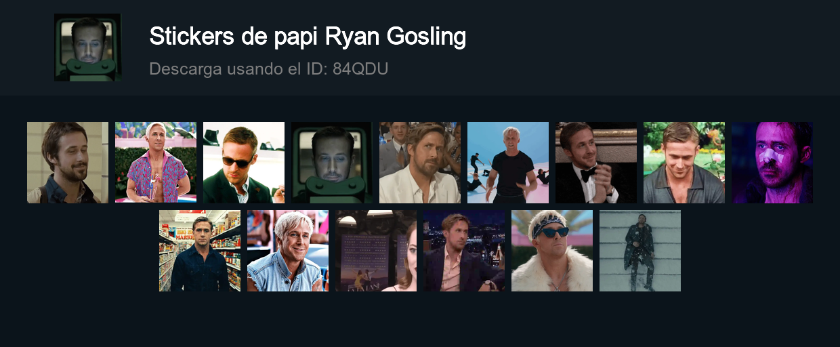This screenshot has width=840, height=347.
Task: Select the sticker with pink patterned open shirt
Action: click(x=156, y=163)
